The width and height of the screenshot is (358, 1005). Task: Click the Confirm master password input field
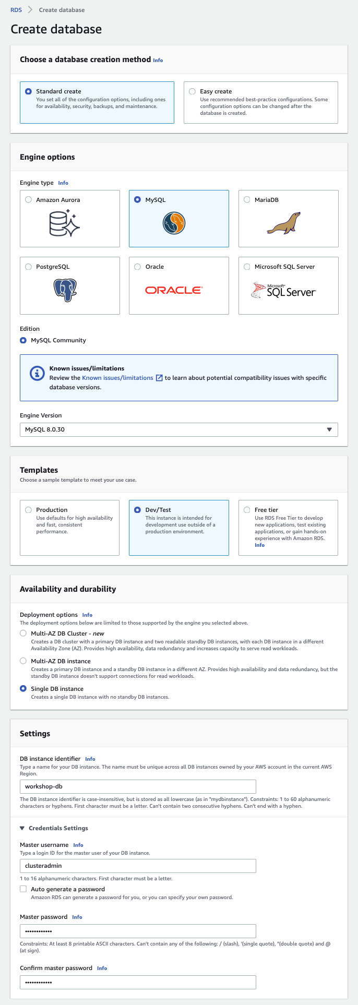pos(138,982)
